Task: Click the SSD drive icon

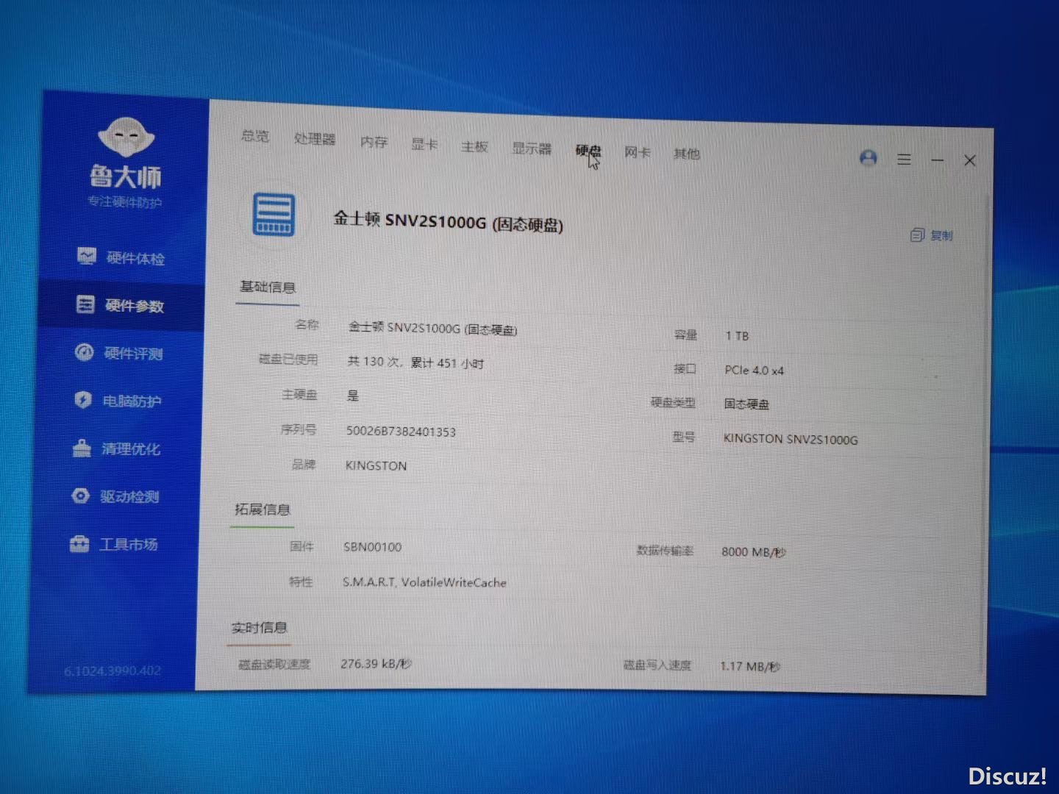Action: tap(274, 215)
